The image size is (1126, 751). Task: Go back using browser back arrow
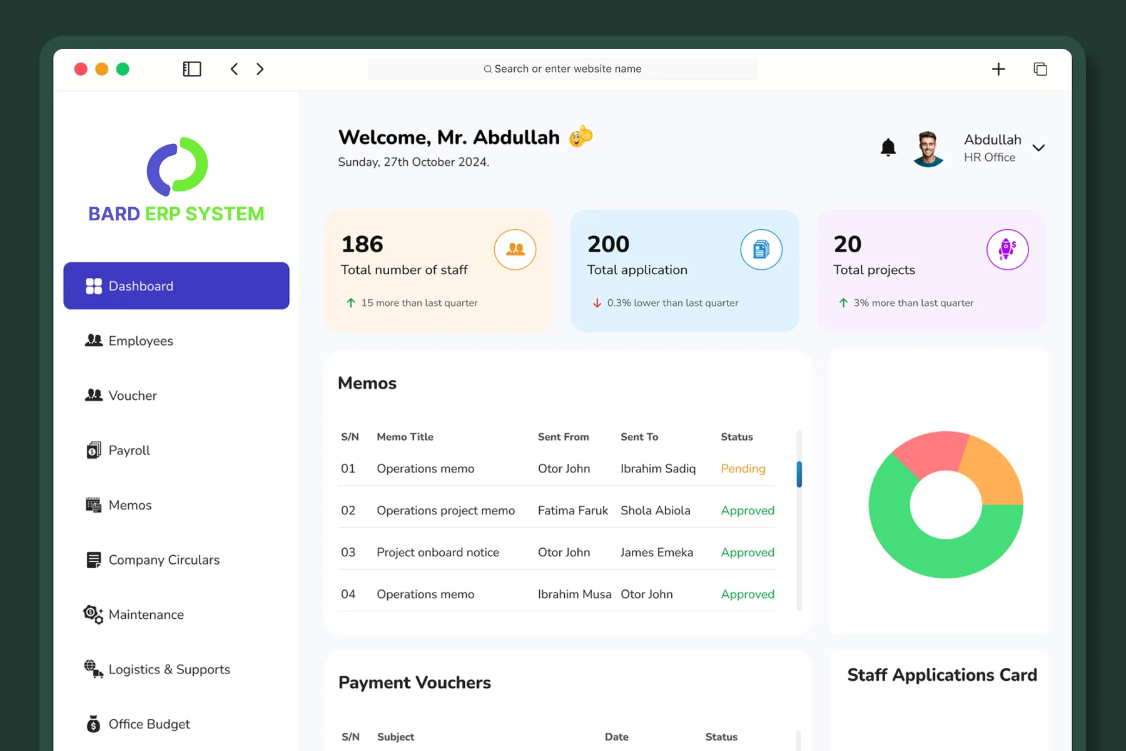[234, 69]
